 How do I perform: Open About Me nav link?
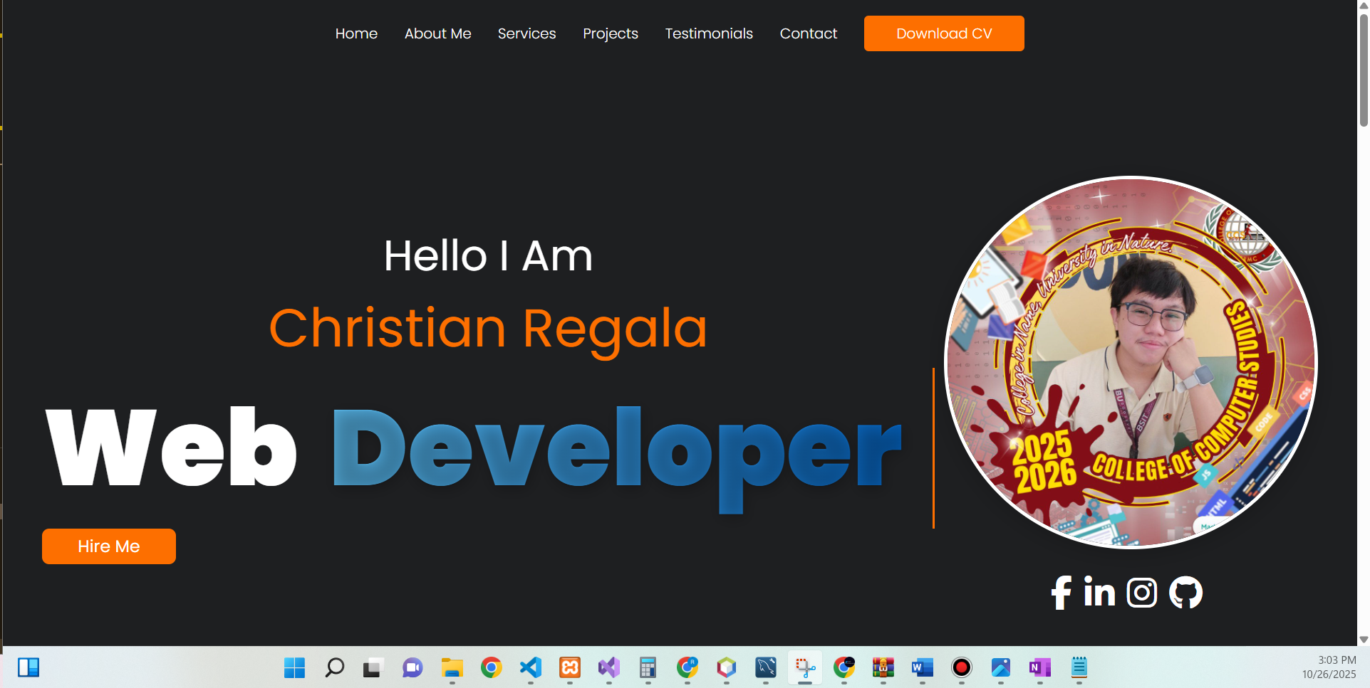(x=437, y=33)
